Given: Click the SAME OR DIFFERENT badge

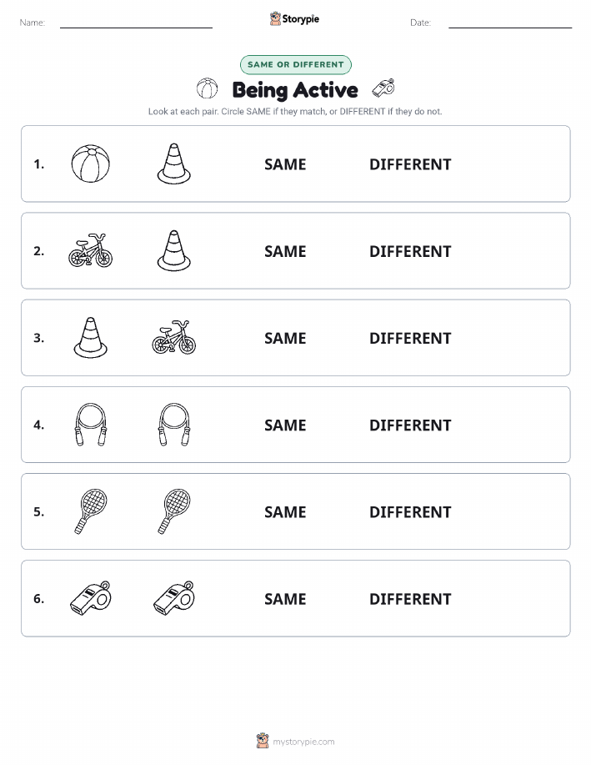Looking at the screenshot, I should 295,64.
